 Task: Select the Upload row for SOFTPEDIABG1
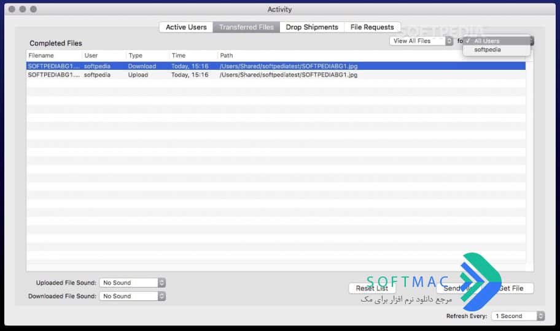(276, 75)
